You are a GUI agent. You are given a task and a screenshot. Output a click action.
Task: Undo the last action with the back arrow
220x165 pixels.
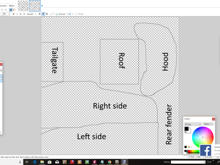[x=2, y=10]
